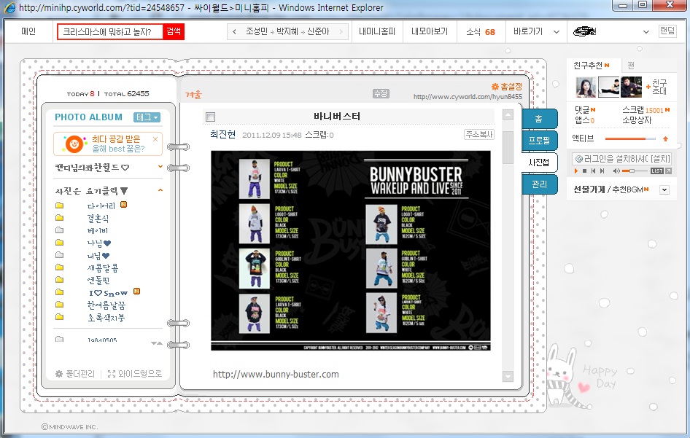This screenshot has width=690, height=438.
Task: Skip to previous BGM track
Action: 593,171
